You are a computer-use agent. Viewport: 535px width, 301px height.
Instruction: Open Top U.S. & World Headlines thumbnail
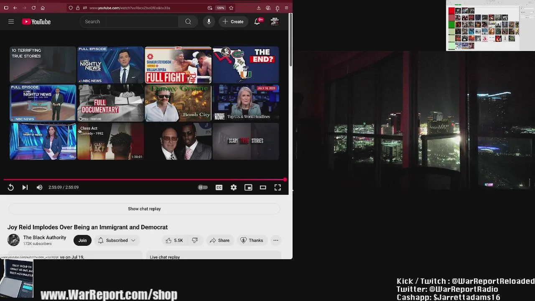point(246,103)
